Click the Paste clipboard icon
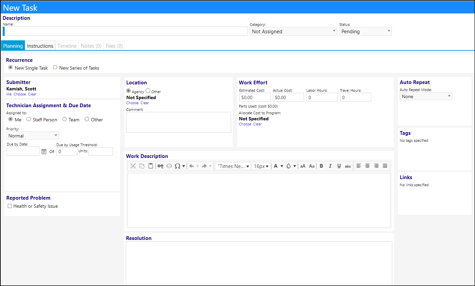Screen dimensions: 475x286 point(151,166)
